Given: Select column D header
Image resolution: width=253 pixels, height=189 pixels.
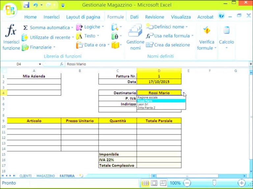Looking at the screenshot, I should tap(159, 71).
